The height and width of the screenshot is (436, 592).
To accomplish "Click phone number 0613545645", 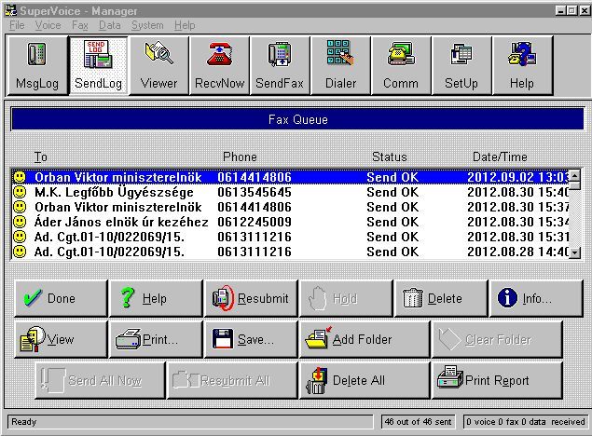I will 255,192.
